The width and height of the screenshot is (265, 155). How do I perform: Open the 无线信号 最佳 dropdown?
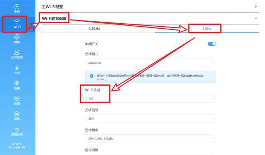(150, 119)
